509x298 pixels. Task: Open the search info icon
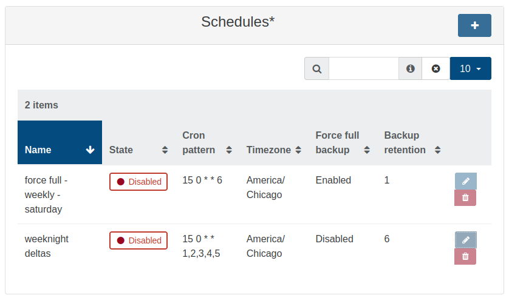coord(411,68)
